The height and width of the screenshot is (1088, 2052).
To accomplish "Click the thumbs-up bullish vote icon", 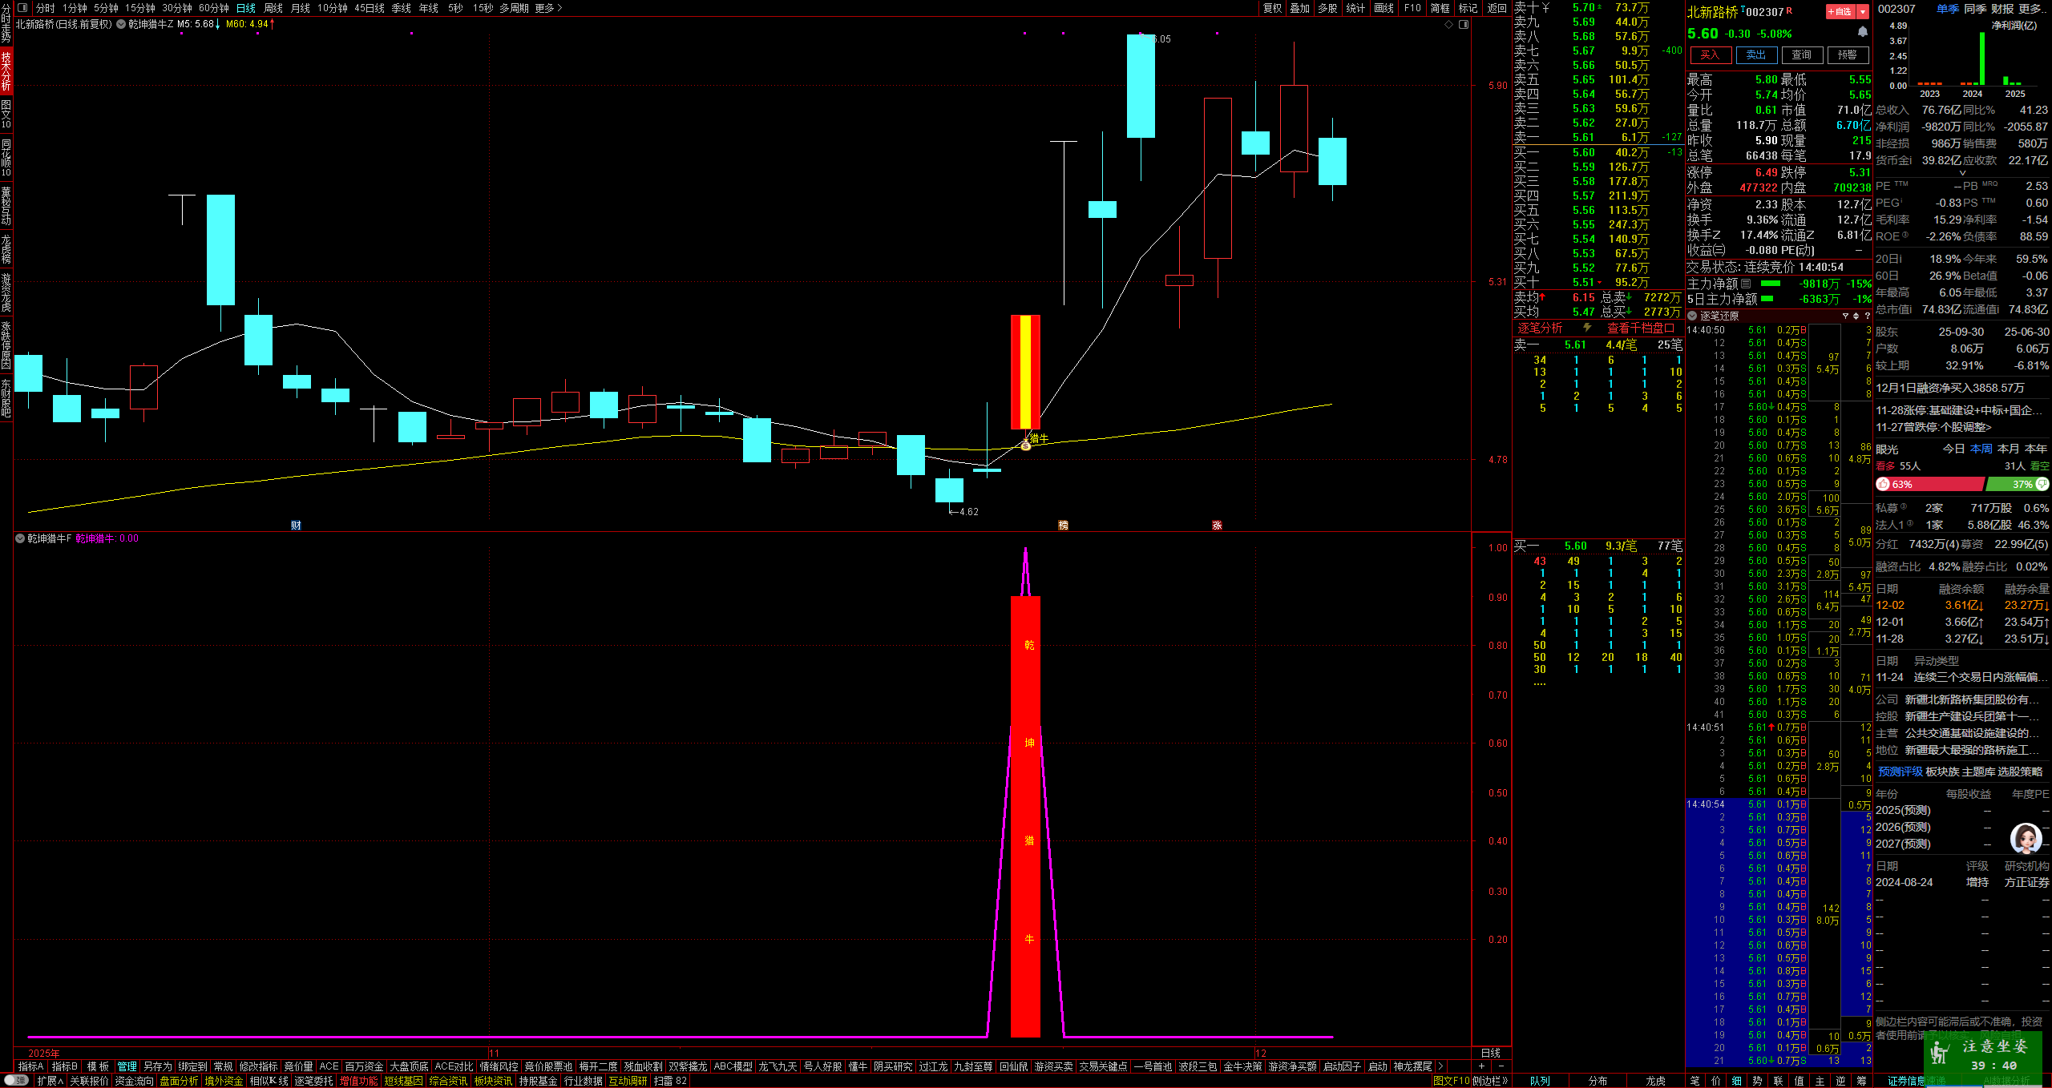I will pos(1883,484).
